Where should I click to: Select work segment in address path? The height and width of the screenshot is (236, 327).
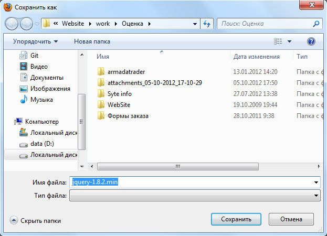pos(103,24)
